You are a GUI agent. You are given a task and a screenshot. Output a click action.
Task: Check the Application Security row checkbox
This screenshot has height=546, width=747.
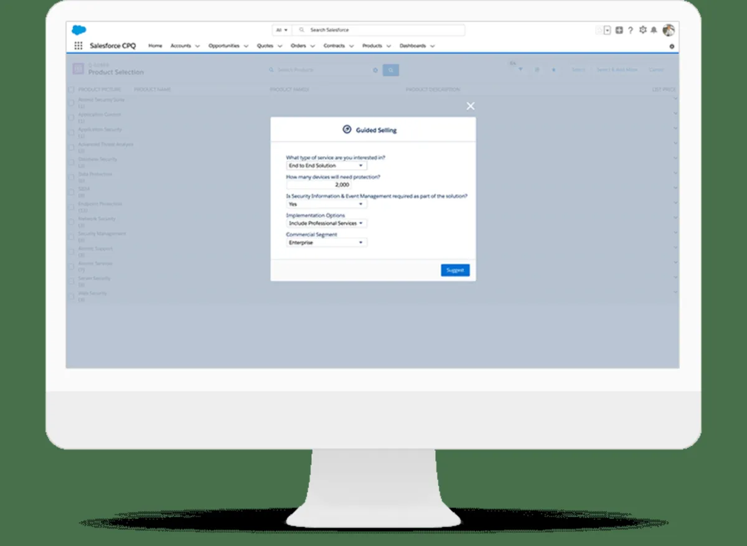click(71, 132)
